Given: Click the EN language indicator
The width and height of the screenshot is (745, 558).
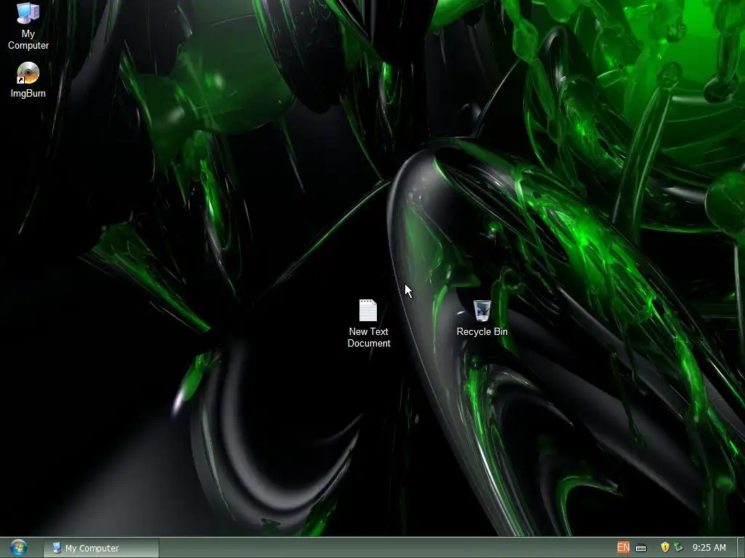Looking at the screenshot, I should (623, 548).
